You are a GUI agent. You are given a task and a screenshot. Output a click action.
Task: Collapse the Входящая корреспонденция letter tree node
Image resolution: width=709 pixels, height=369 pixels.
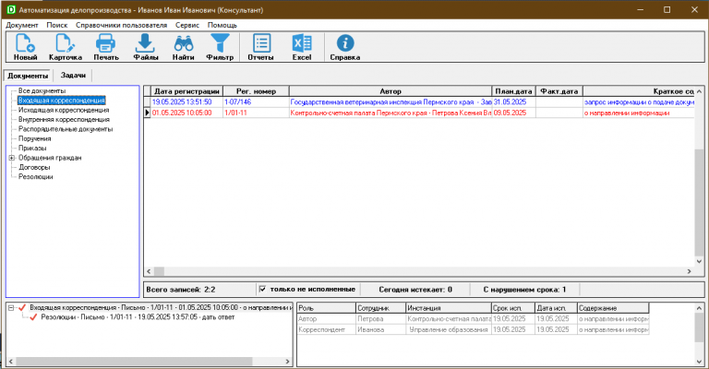click(11, 306)
